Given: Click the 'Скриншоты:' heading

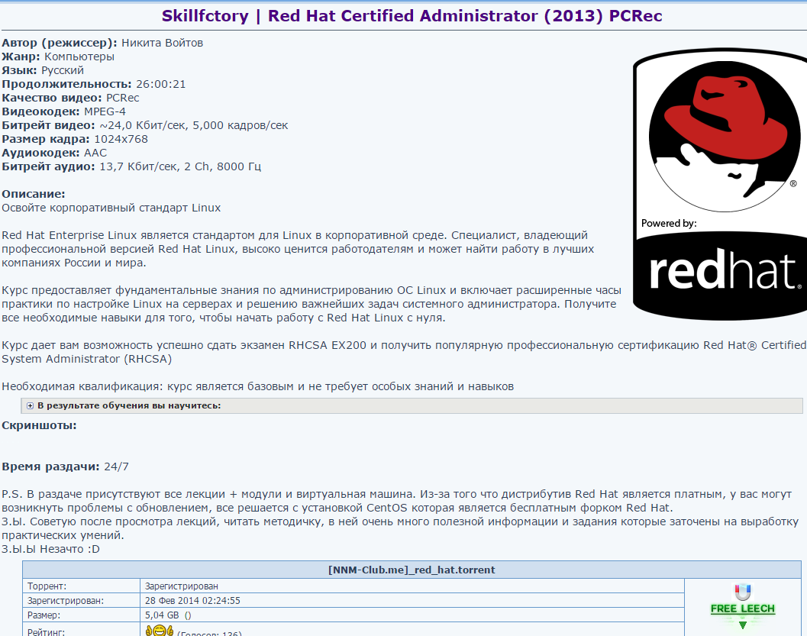Looking at the screenshot, I should (39, 425).
